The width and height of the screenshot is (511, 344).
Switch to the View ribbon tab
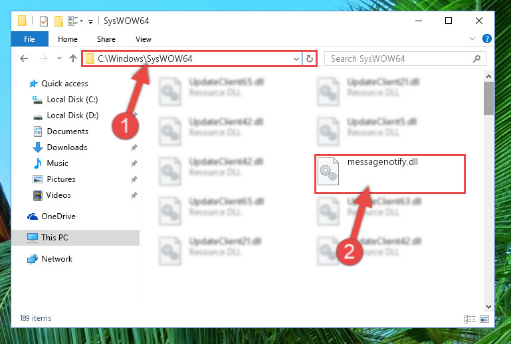pyautogui.click(x=144, y=39)
